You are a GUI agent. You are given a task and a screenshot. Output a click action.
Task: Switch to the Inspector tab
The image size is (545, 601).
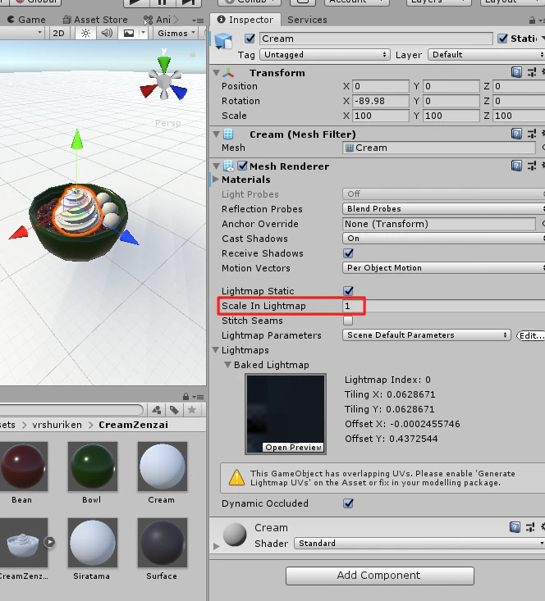245,20
